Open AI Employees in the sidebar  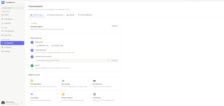[x=12, y=31]
